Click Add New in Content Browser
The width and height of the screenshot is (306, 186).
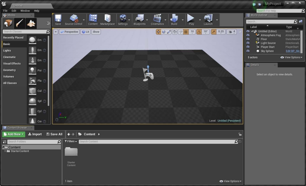14,134
